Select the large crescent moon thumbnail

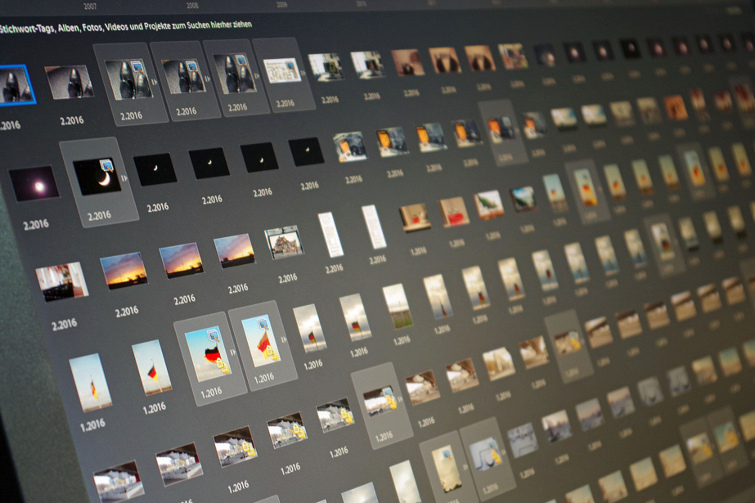97,176
